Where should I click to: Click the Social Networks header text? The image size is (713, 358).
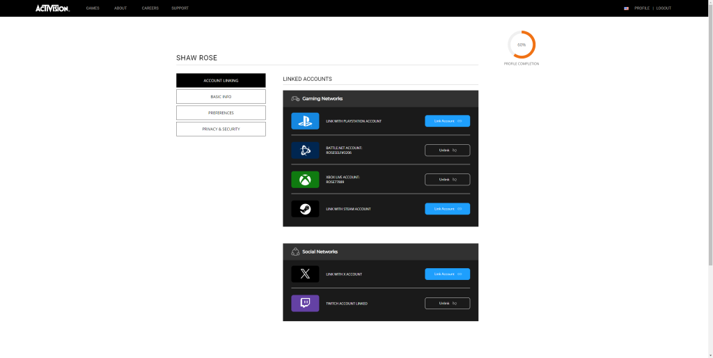[320, 251]
